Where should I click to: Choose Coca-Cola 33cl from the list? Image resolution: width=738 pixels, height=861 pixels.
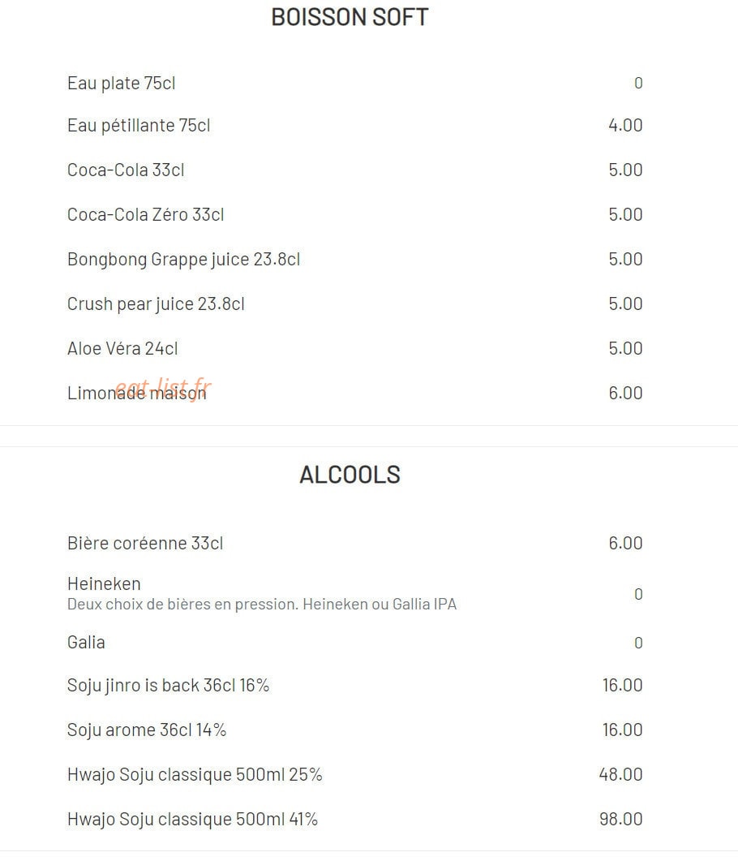126,170
